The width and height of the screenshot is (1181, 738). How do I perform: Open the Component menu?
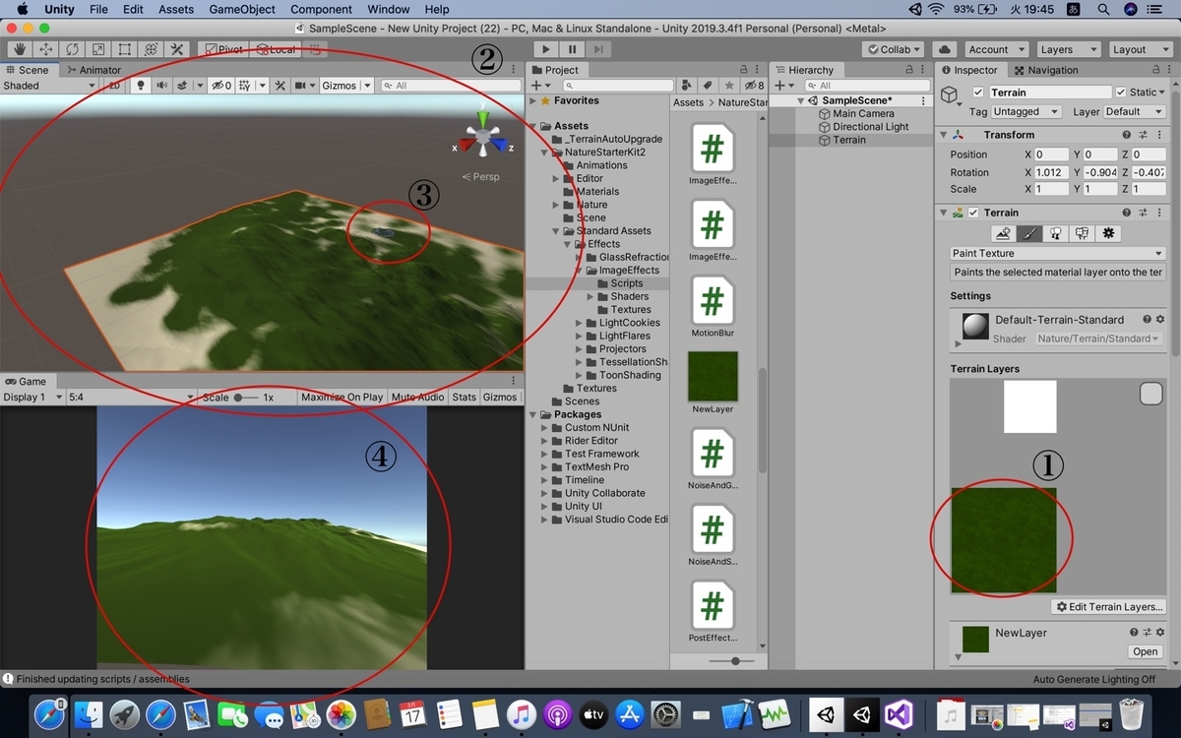click(321, 9)
